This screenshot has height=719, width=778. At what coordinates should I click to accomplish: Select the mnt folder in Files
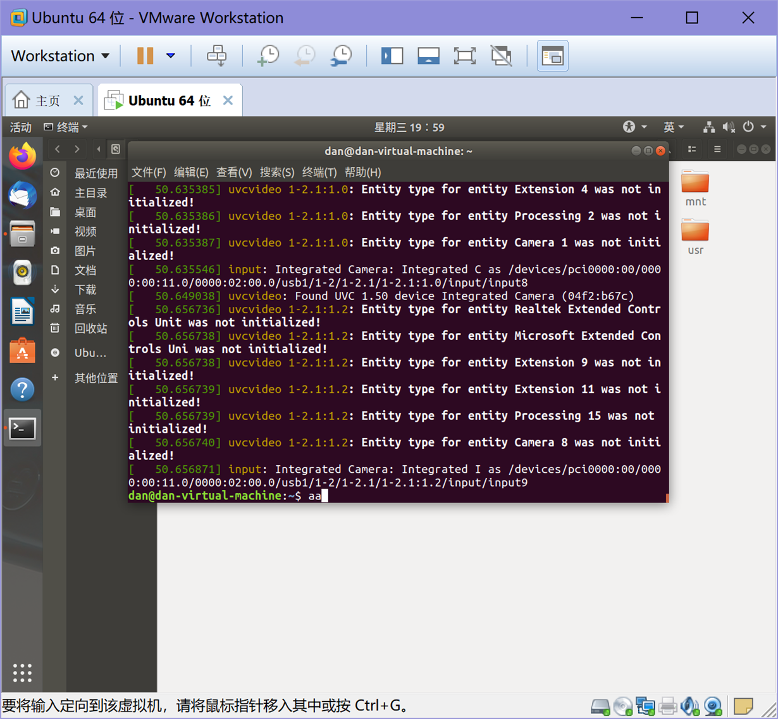695,188
